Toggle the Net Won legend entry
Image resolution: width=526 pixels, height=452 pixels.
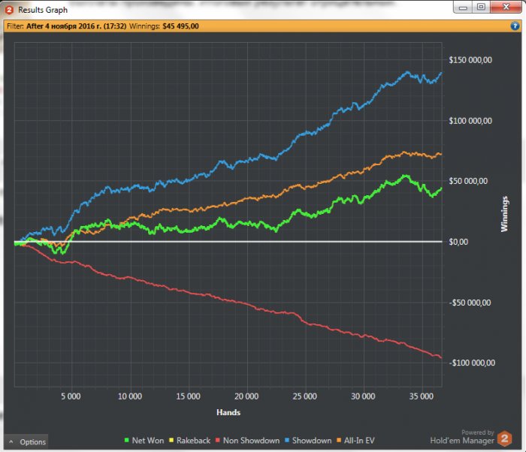coord(144,440)
